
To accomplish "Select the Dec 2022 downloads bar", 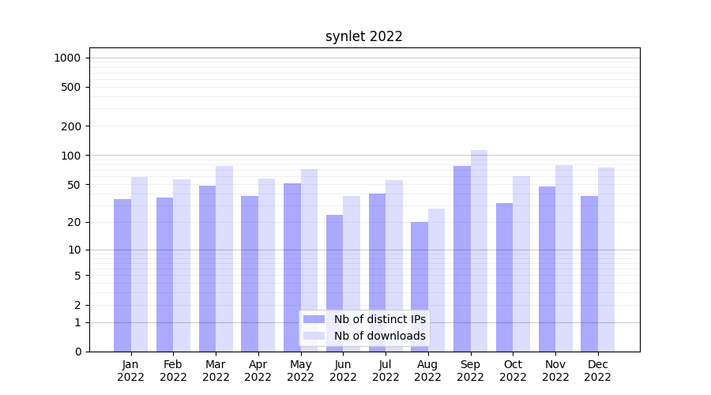I will pyautogui.click(x=606, y=259).
